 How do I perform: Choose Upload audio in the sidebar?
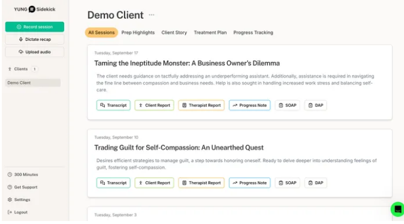click(x=35, y=52)
